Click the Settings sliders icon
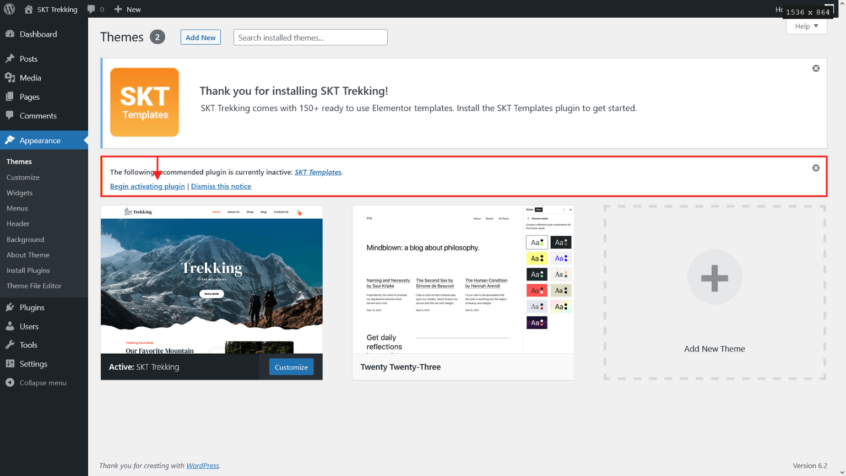 [x=10, y=364]
